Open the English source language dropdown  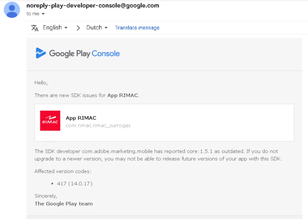[55, 28]
